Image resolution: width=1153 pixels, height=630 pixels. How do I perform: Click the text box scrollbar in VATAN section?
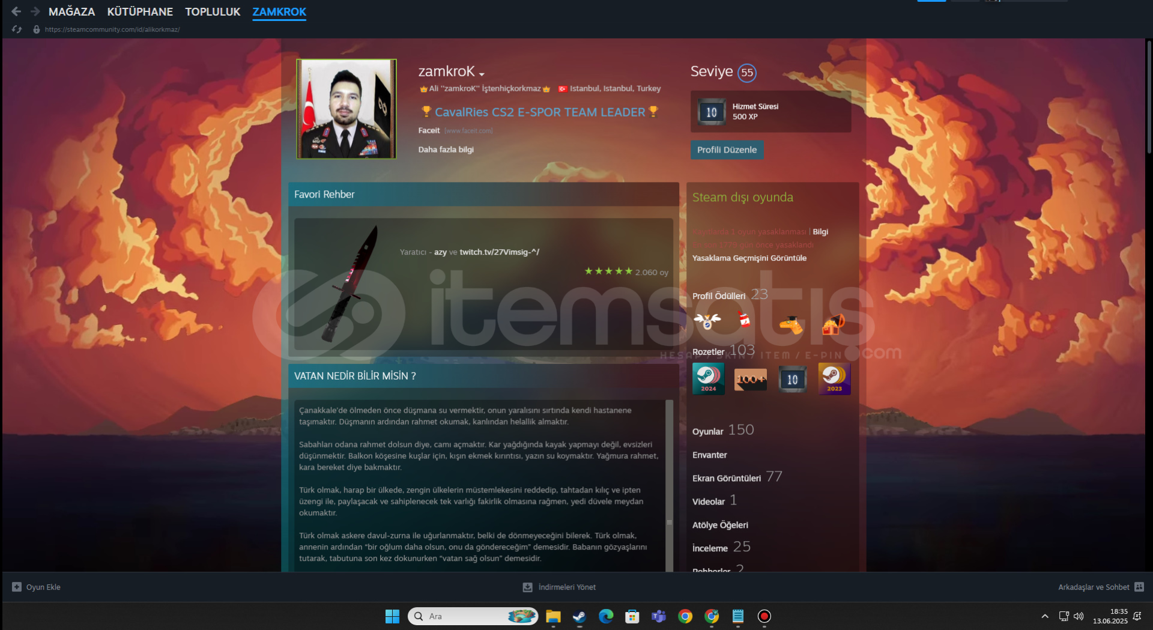coord(669,485)
